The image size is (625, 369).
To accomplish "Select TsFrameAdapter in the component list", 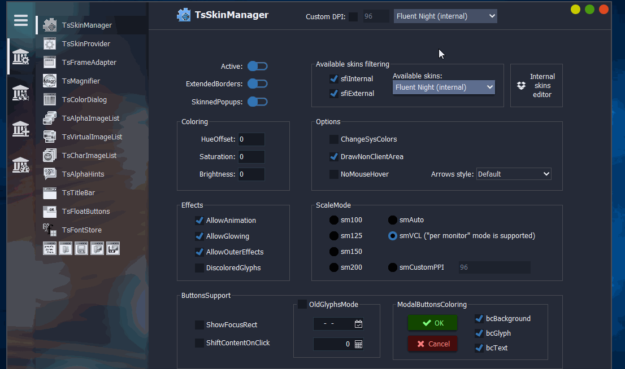I will pyautogui.click(x=89, y=63).
